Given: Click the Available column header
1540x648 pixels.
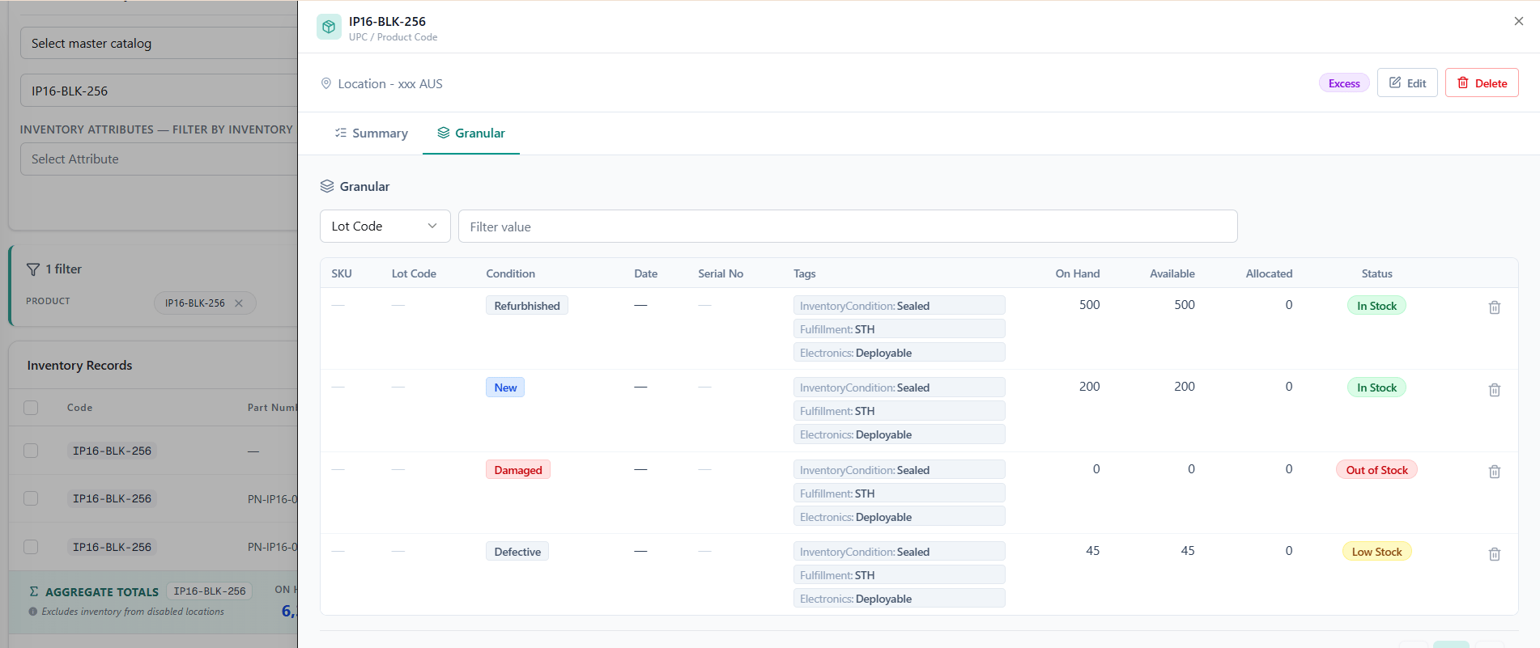Looking at the screenshot, I should 1172,273.
